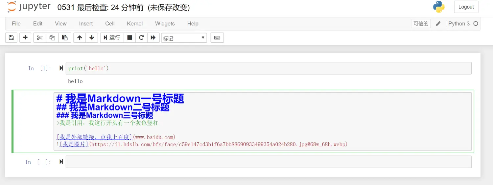Image resolution: width=493 pixels, height=185 pixels.
Task: Click the Jupyter logo
Action: [x=29, y=7]
